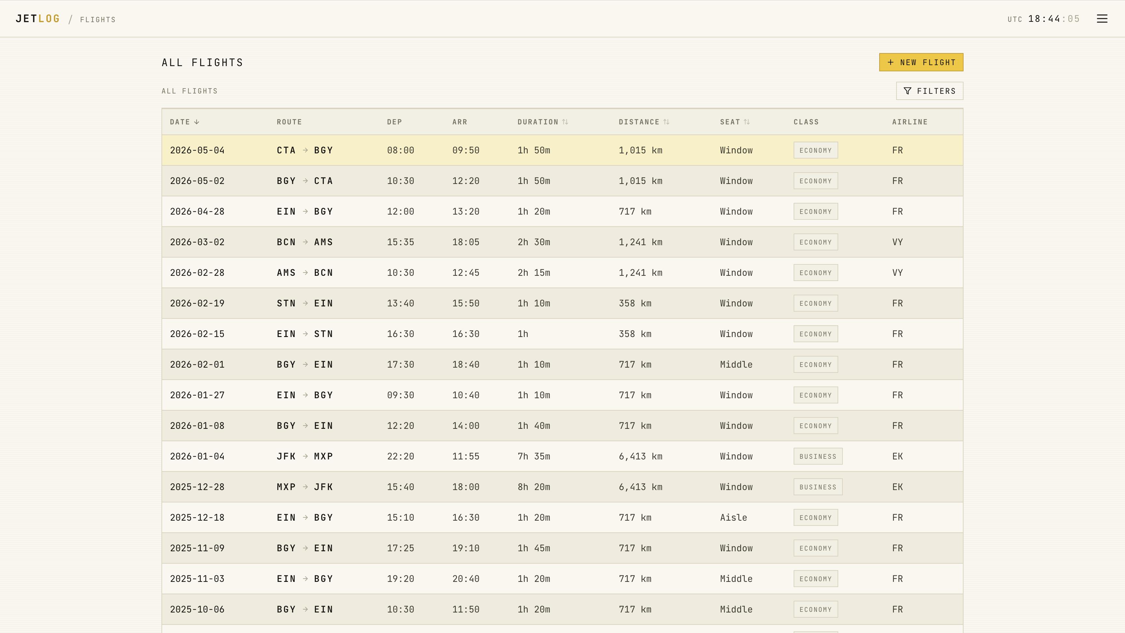Open the Filters panel

pyautogui.click(x=929, y=91)
